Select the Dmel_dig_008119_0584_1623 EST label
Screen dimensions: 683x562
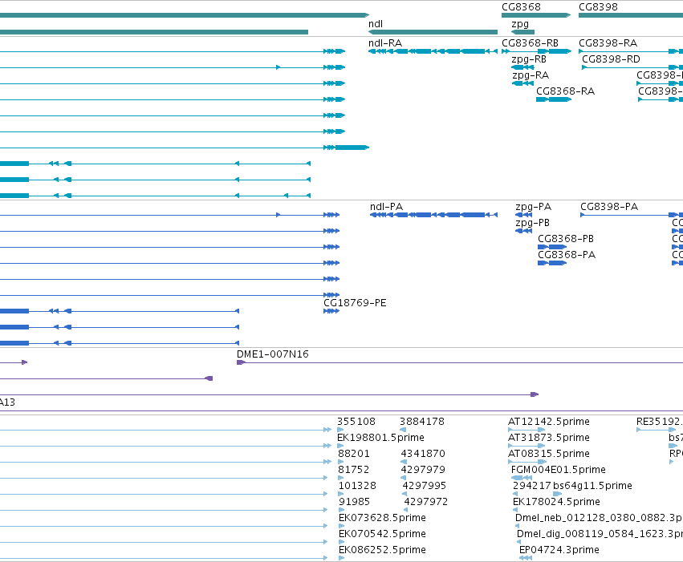(600, 534)
